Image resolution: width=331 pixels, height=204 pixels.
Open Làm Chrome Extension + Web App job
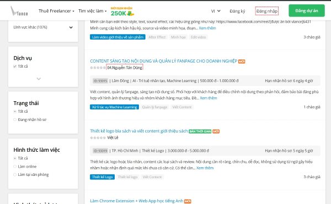pyautogui.click(x=137, y=201)
